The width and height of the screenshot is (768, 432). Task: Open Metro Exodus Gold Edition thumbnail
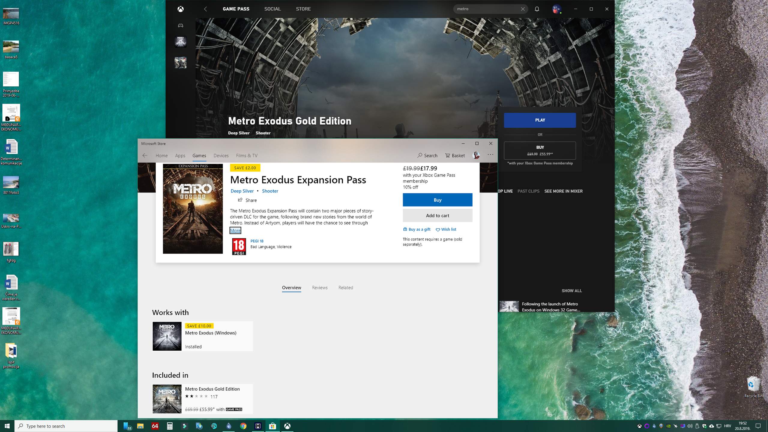(167, 399)
